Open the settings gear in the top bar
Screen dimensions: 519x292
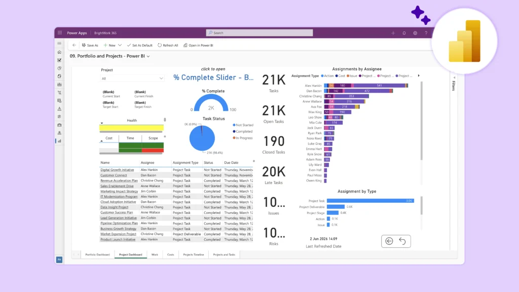(x=415, y=33)
